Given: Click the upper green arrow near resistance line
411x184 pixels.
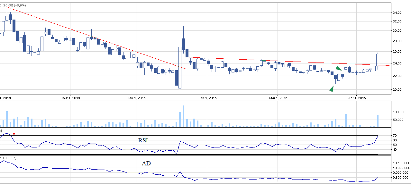Looking at the screenshot, I should click(338, 68).
